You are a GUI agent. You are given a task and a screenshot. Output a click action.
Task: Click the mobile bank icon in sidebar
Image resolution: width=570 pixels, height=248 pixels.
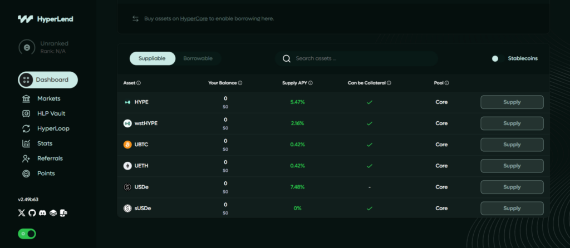63,213
